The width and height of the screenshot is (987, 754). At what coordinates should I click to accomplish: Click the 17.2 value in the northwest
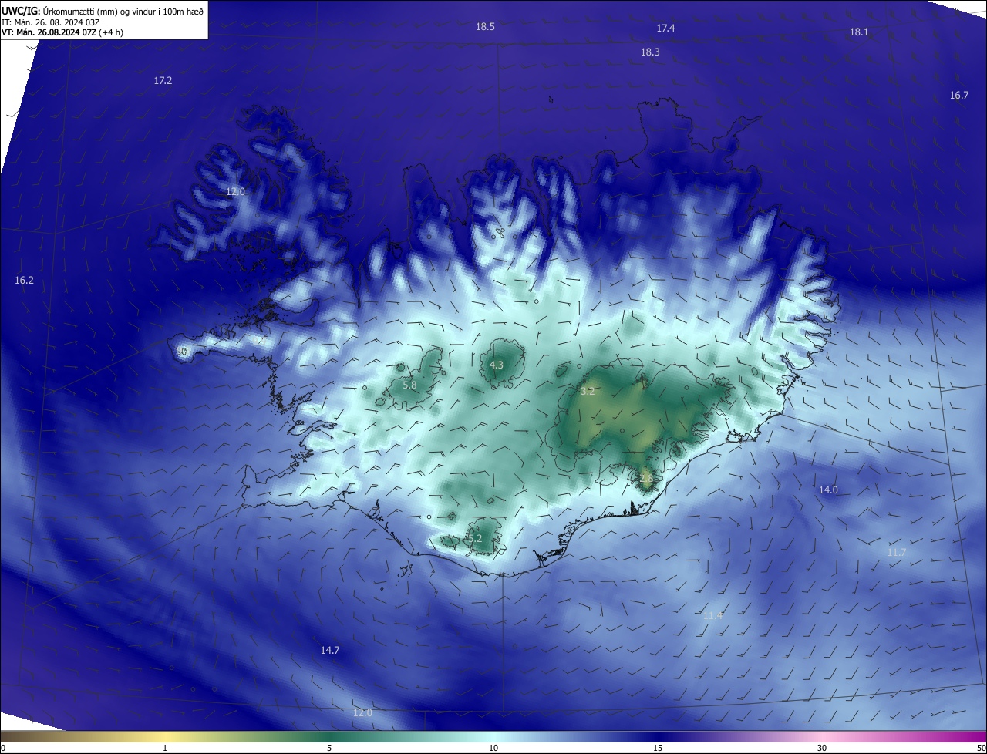click(x=163, y=81)
